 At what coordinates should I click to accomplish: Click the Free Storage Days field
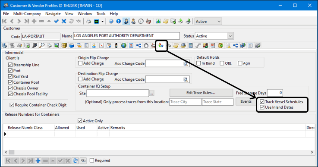pyautogui.click(x=275, y=93)
